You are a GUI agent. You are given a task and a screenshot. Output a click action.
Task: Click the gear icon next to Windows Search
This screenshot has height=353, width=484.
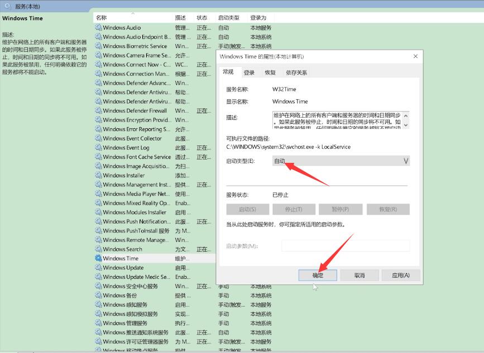[x=98, y=249]
